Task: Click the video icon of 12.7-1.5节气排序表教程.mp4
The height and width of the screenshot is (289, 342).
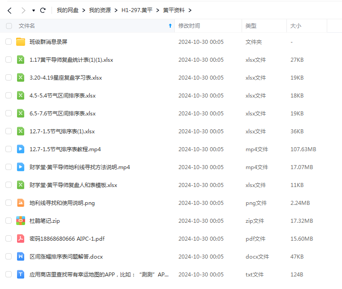Action: tap(21, 149)
